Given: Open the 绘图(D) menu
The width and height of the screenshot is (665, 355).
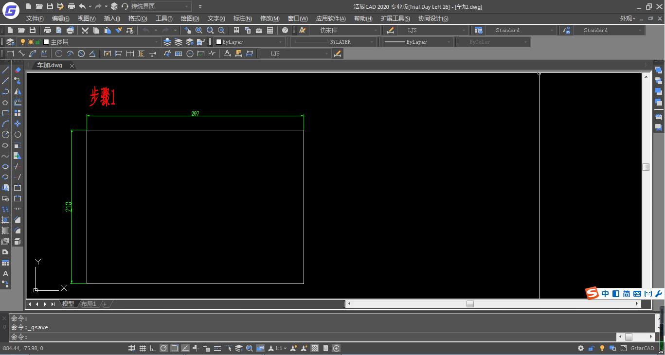Looking at the screenshot, I should (x=190, y=18).
